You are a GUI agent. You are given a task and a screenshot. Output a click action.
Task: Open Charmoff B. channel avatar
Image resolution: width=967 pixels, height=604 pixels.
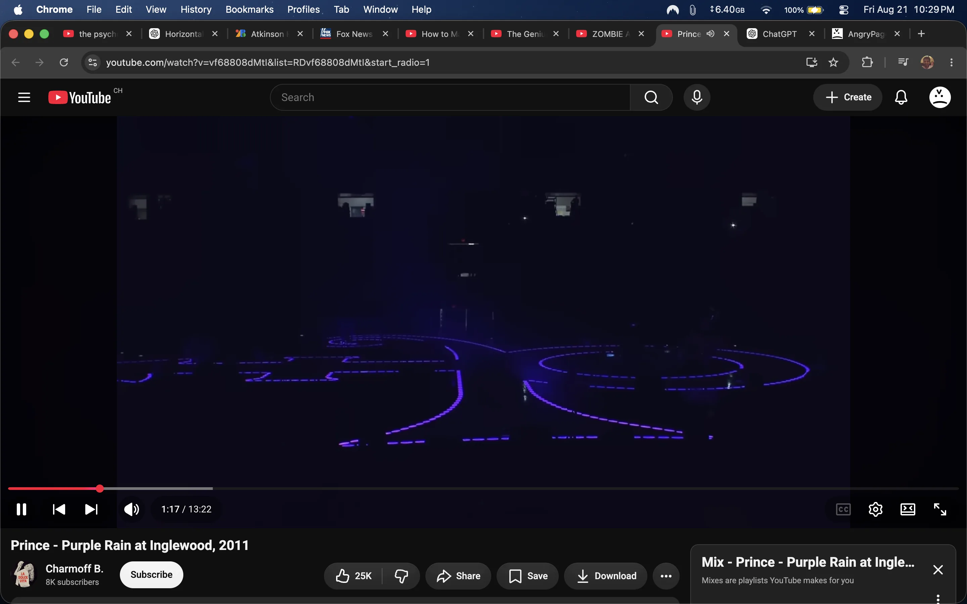point(24,574)
